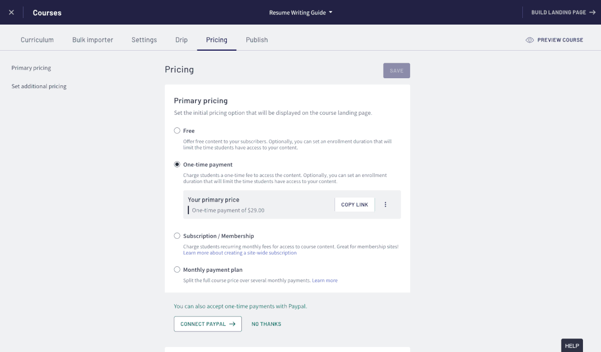Jump to Set additional pricing section
The image size is (601, 352).
click(39, 86)
